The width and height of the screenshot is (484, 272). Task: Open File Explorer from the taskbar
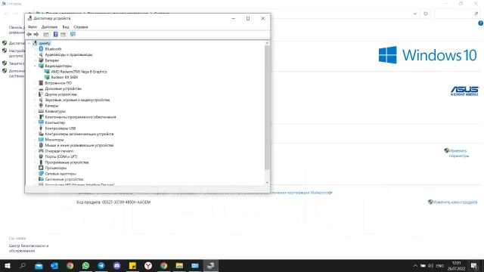[x=179, y=265]
